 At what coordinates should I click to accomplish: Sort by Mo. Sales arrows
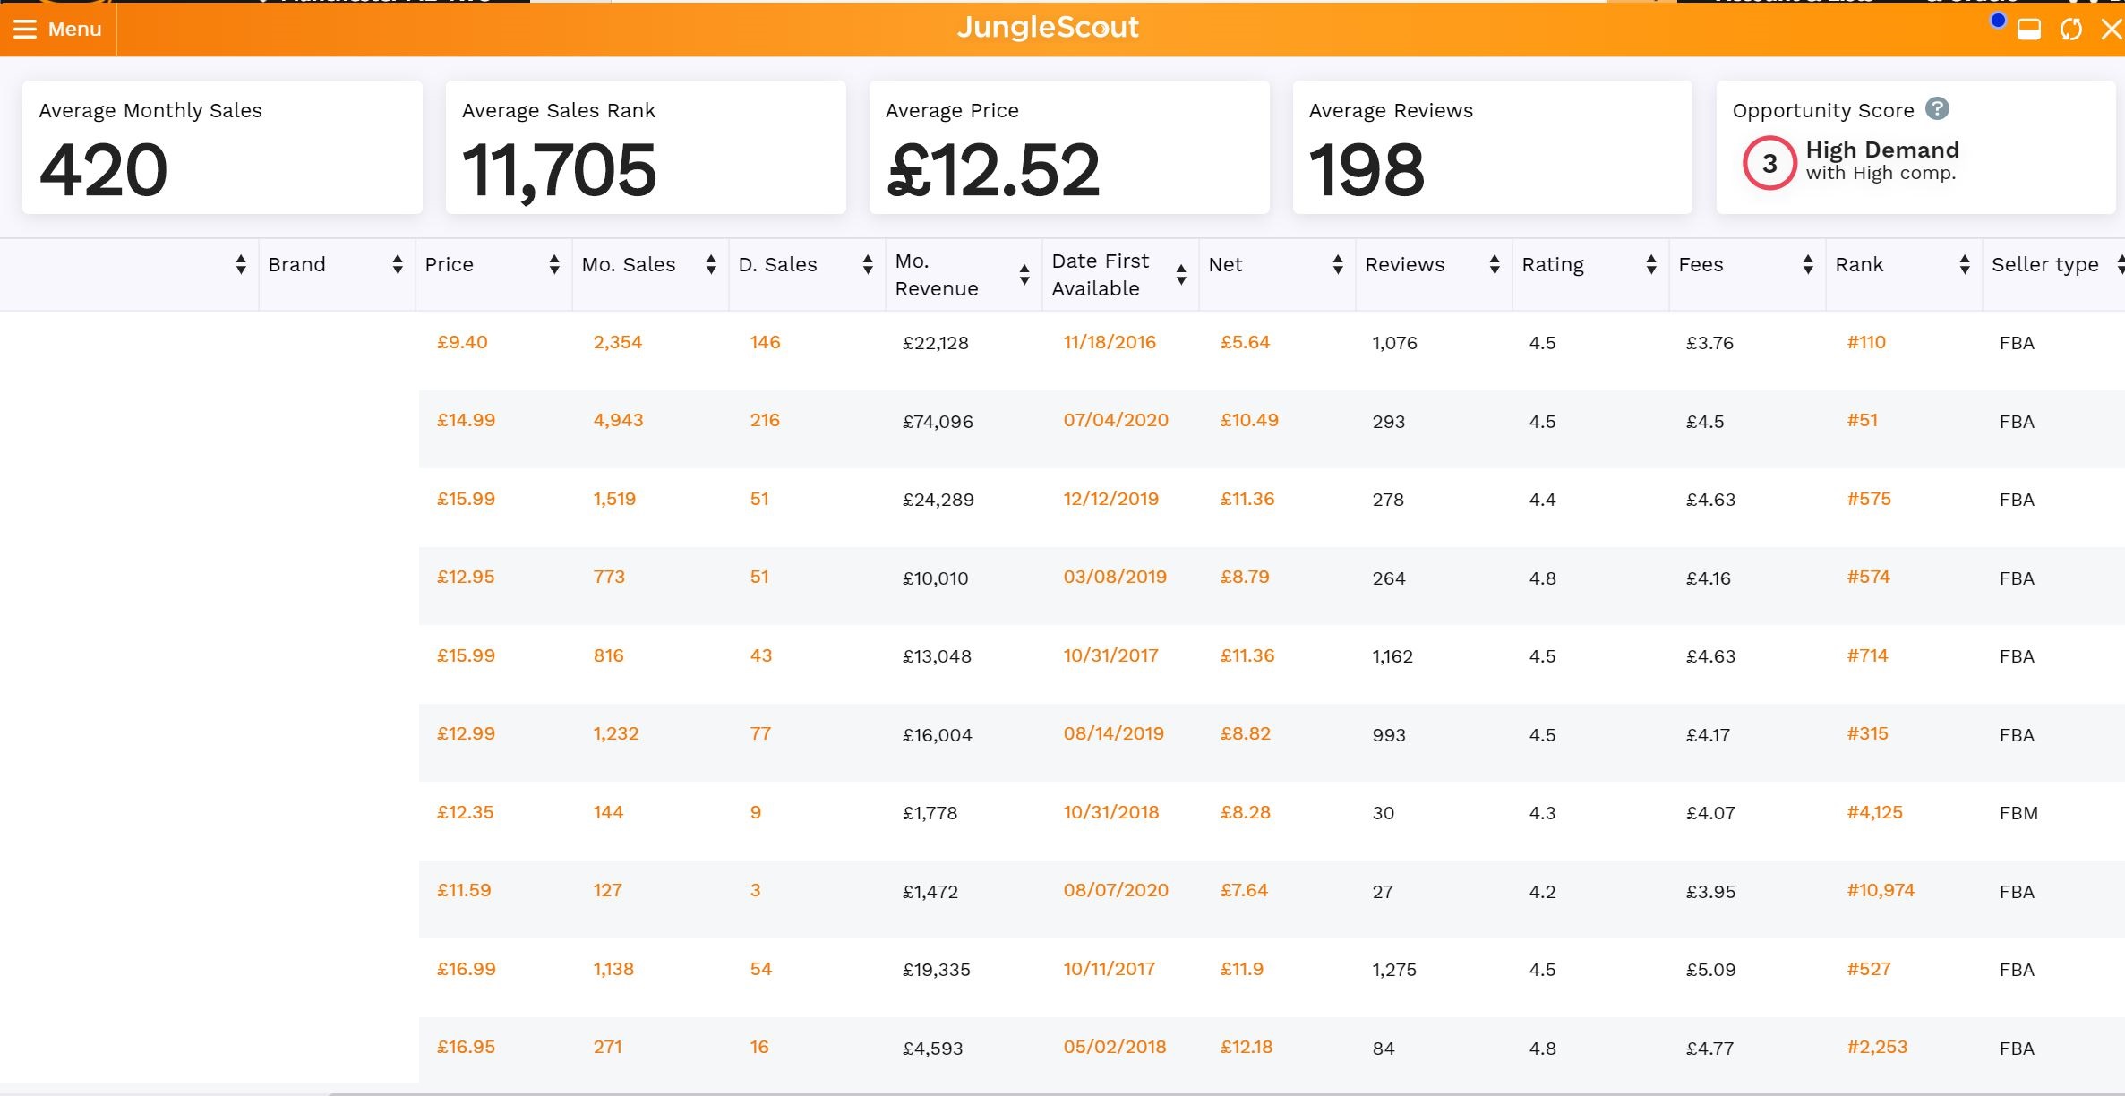pos(711,265)
